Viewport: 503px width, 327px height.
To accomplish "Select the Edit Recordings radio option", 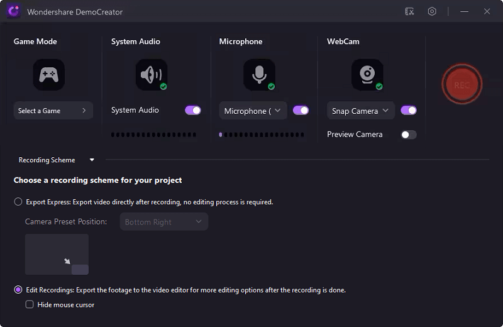I will click(x=18, y=290).
